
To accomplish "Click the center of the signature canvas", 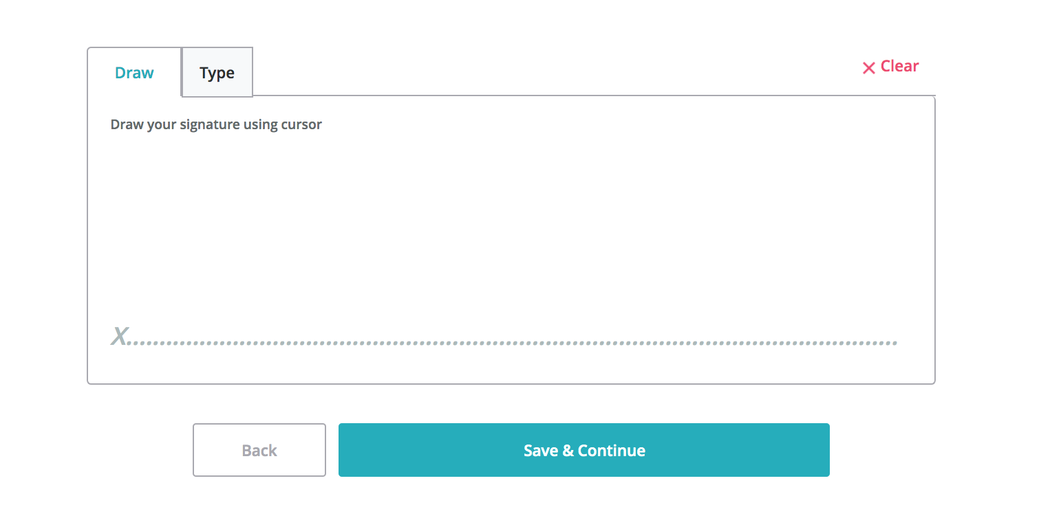I will (511, 240).
